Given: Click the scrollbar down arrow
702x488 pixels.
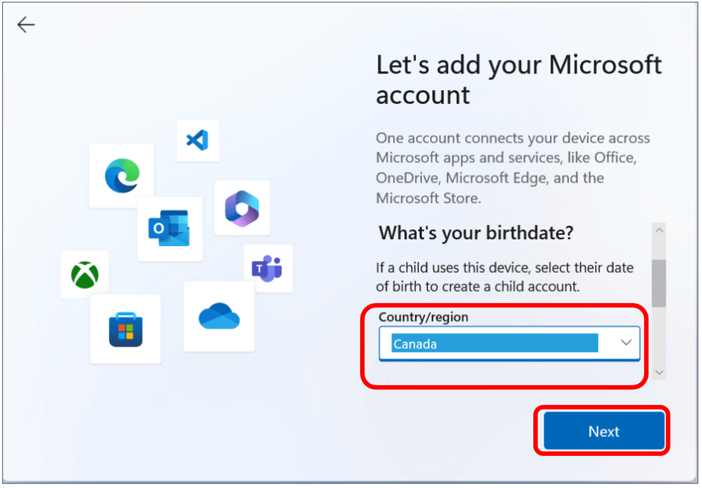Looking at the screenshot, I should (x=659, y=372).
